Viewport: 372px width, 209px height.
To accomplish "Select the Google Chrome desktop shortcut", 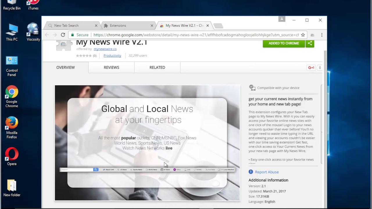I will pos(12,97).
